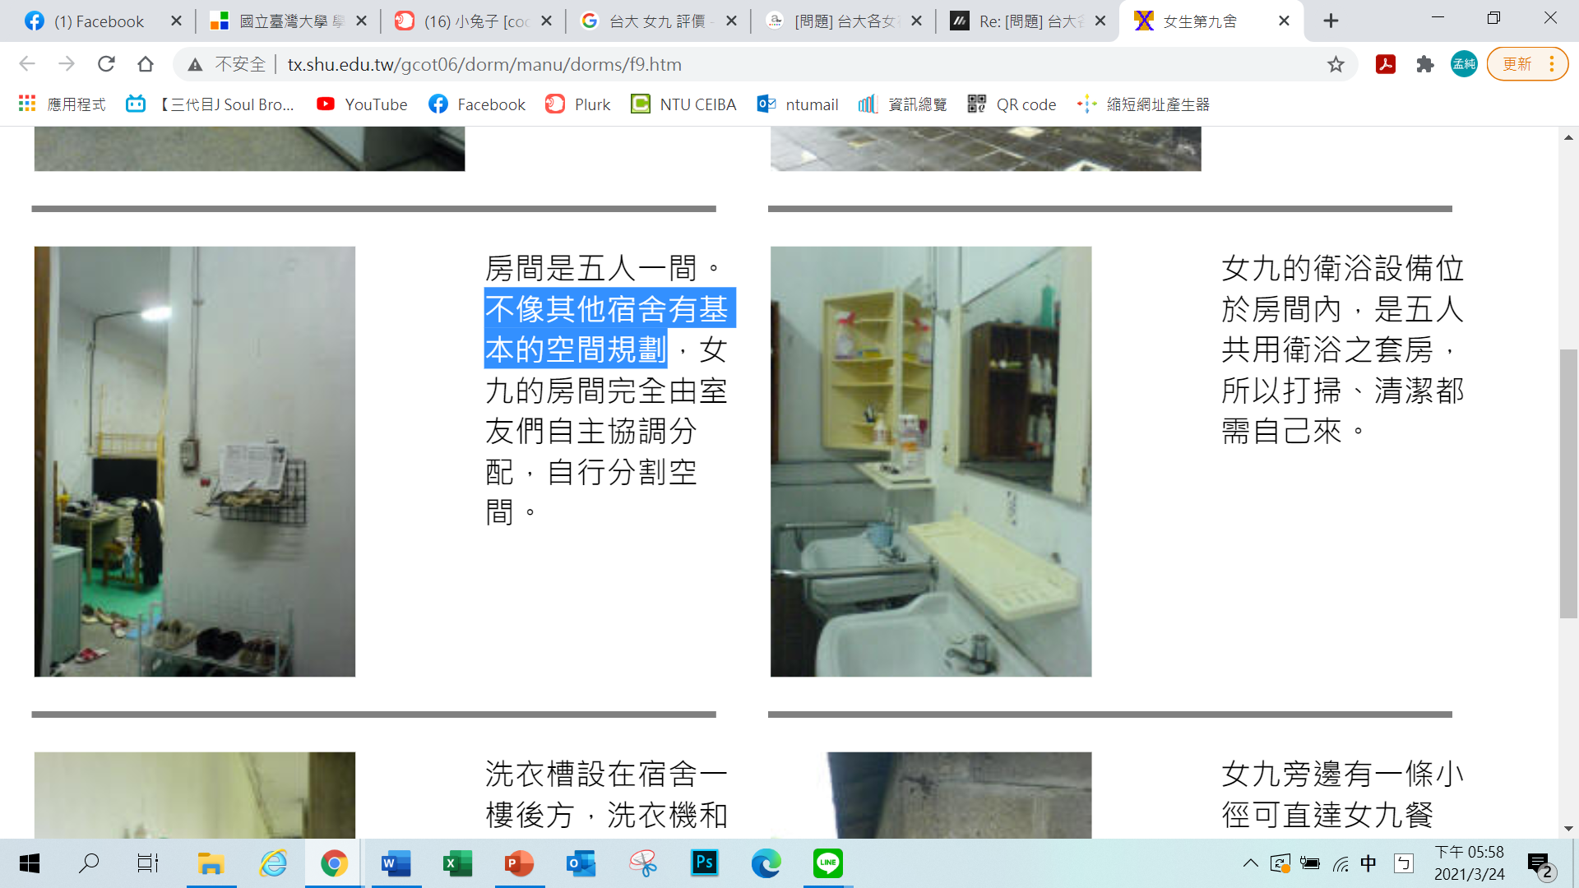Toggle the 中 input method indicator

(x=1368, y=863)
